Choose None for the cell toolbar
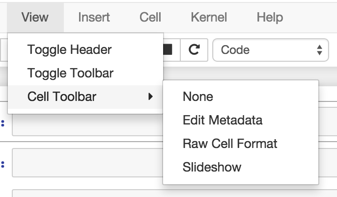The height and width of the screenshot is (197, 337). (198, 97)
